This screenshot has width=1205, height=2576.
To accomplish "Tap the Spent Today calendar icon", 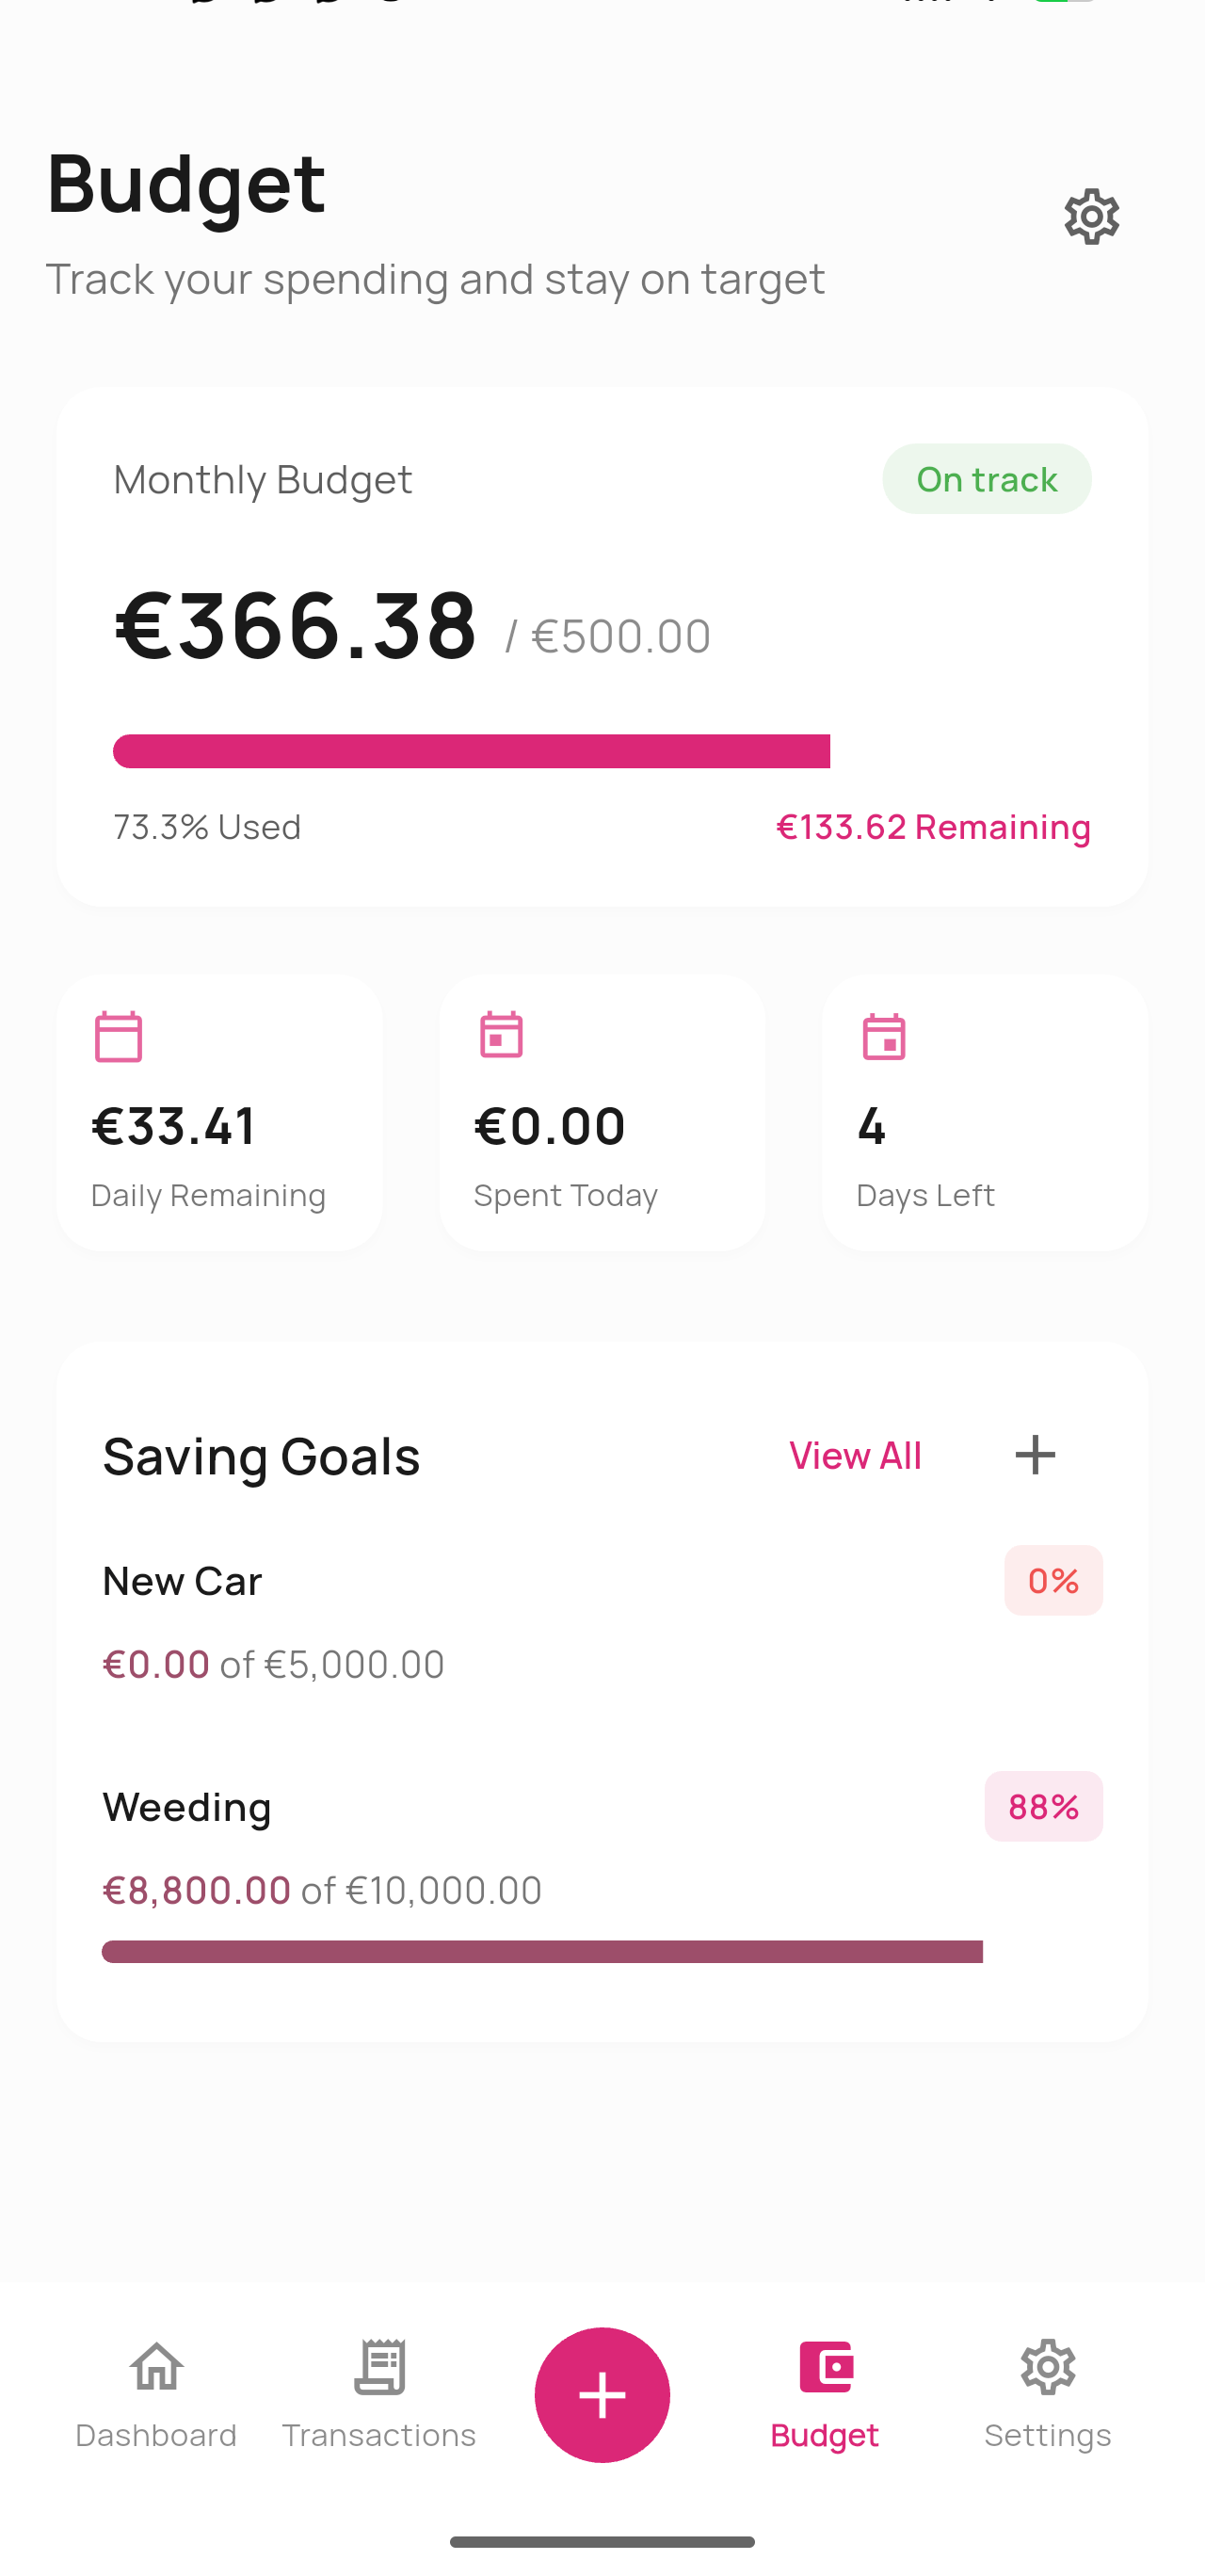I will (501, 1036).
